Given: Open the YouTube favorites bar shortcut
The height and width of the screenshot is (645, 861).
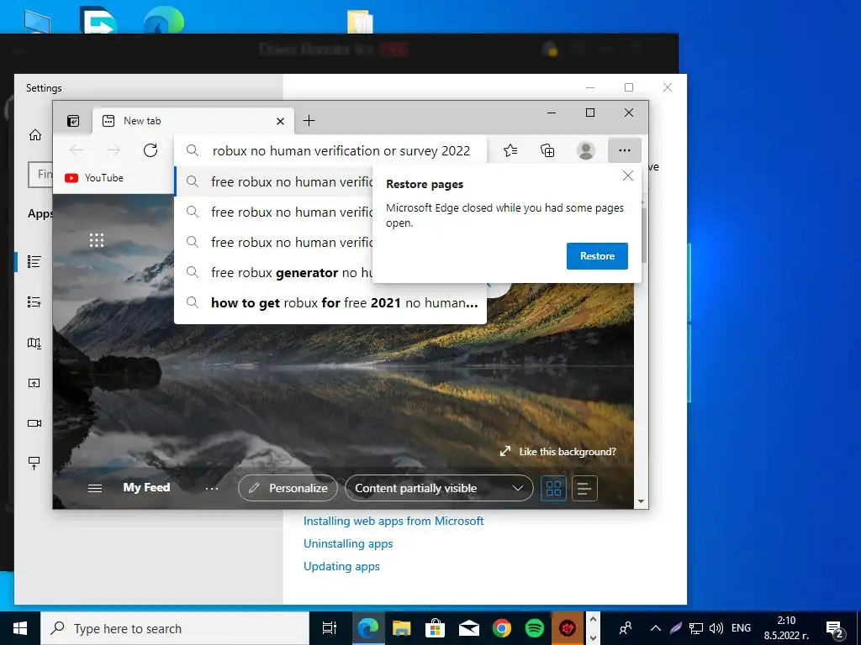Looking at the screenshot, I should pyautogui.click(x=94, y=178).
